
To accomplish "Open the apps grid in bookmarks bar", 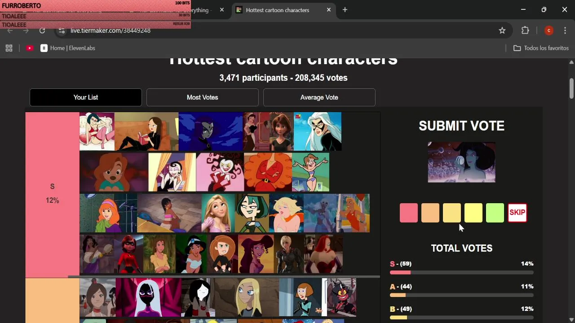I will [x=9, y=48].
